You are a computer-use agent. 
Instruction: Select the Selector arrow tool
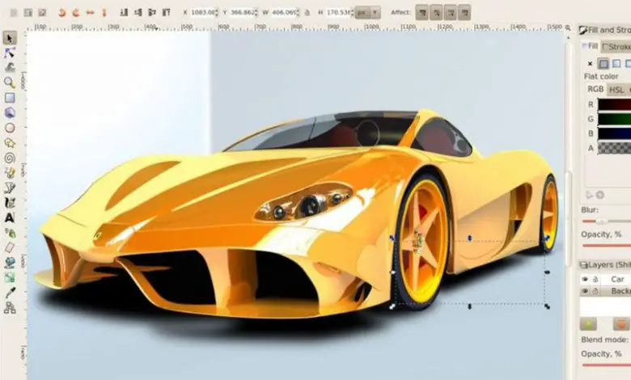tap(9, 38)
